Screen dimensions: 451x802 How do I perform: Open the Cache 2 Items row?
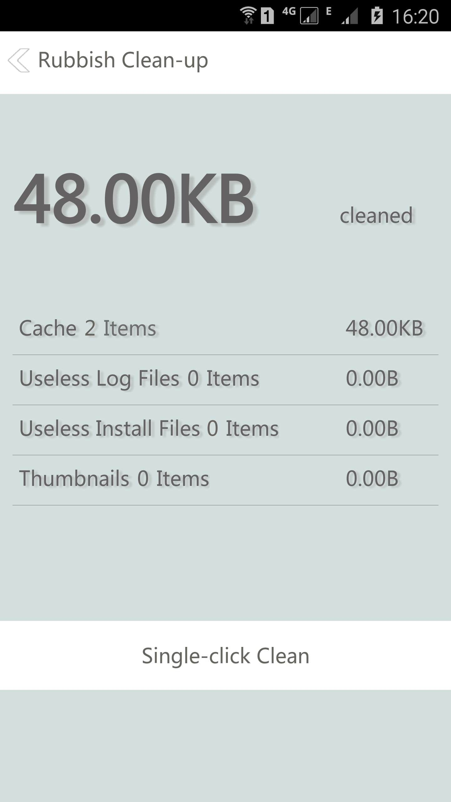(88, 328)
